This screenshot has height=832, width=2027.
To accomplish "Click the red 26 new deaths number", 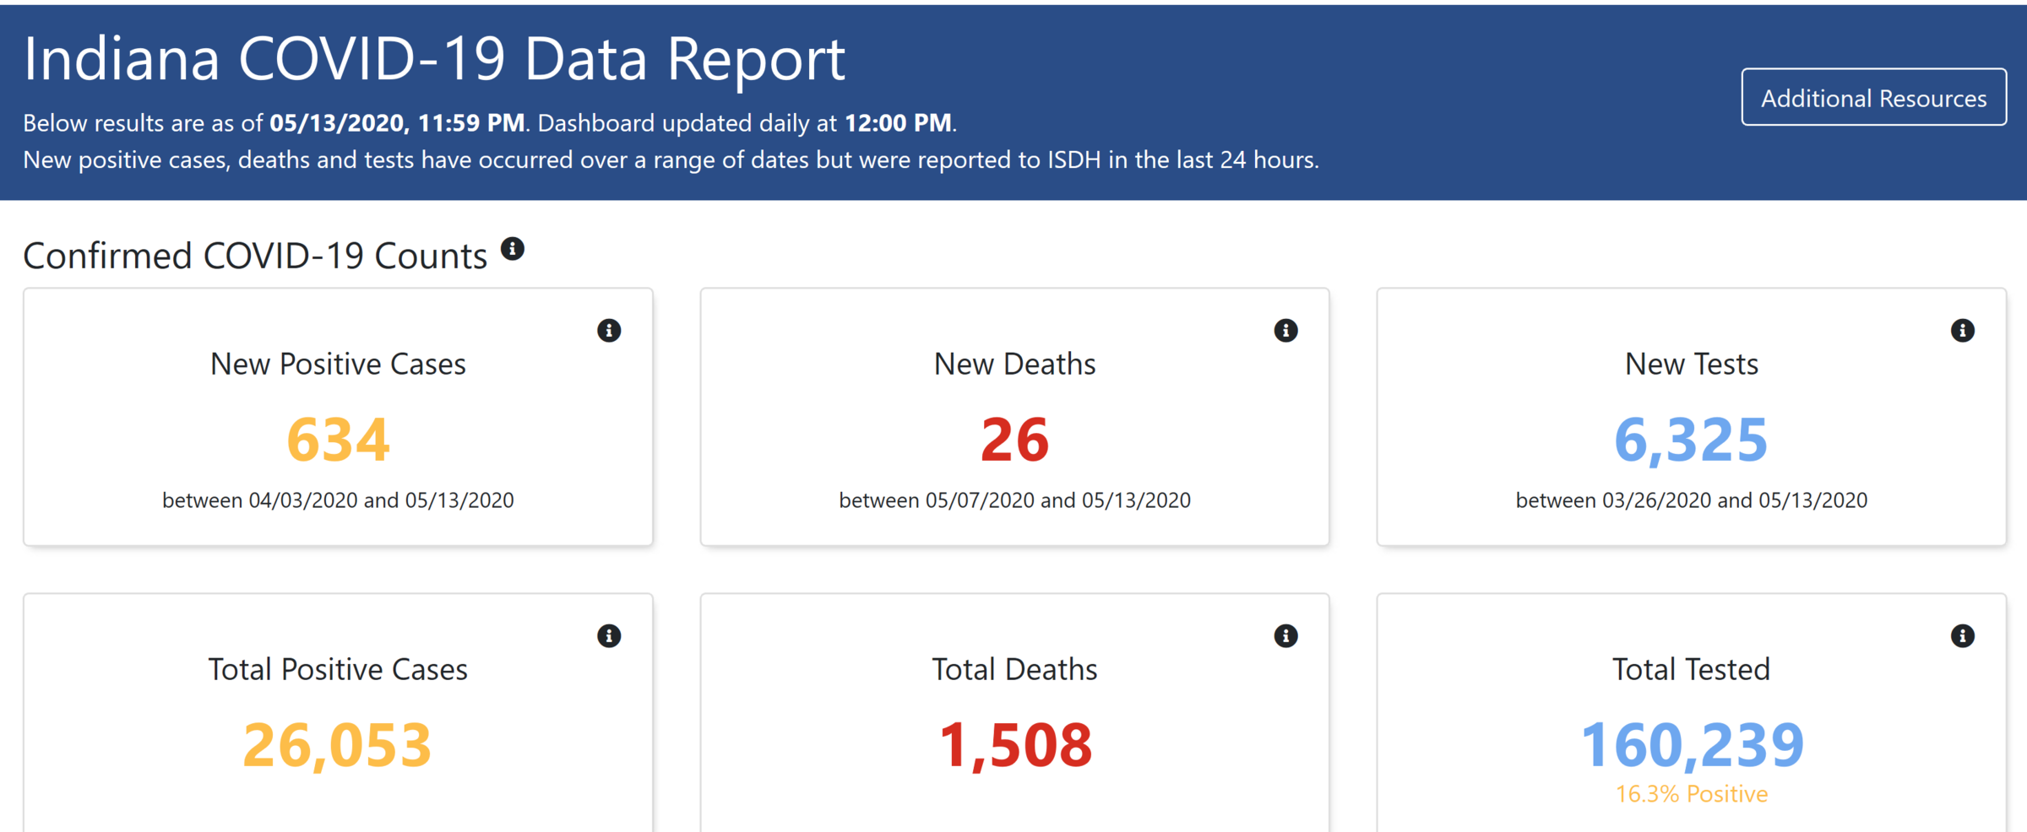I will click(1014, 440).
